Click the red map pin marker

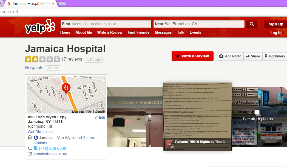click(66, 88)
